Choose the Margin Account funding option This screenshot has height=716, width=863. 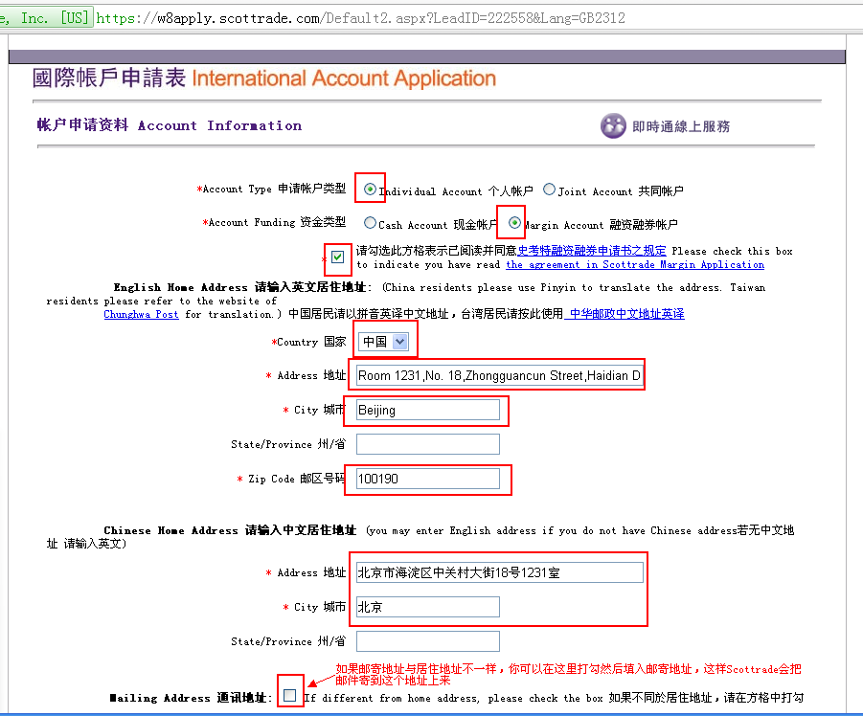514,223
